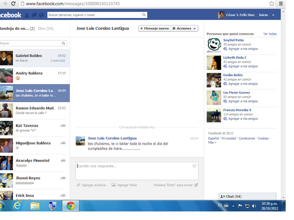
Task: Click the browser address bar
Action: pos(145,3)
